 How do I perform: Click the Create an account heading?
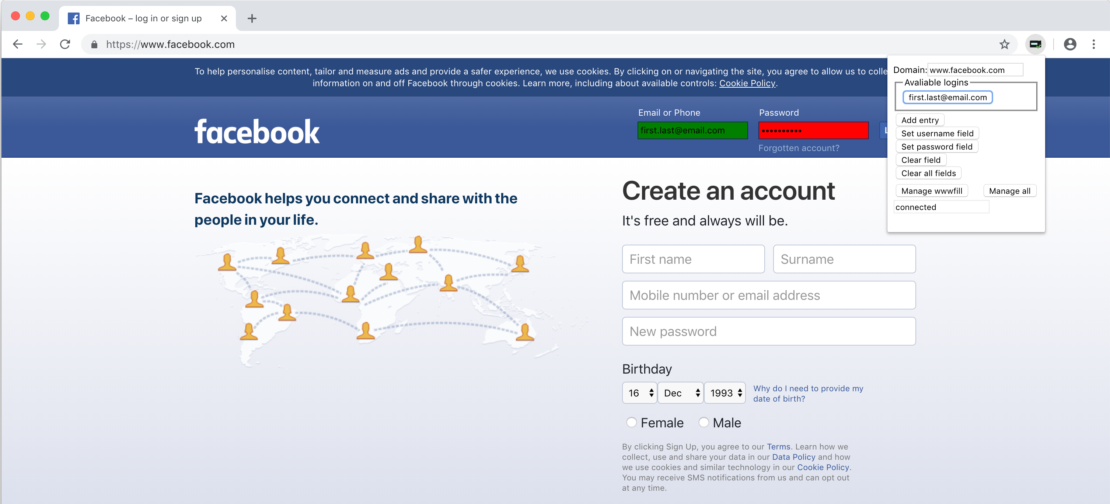tap(728, 191)
